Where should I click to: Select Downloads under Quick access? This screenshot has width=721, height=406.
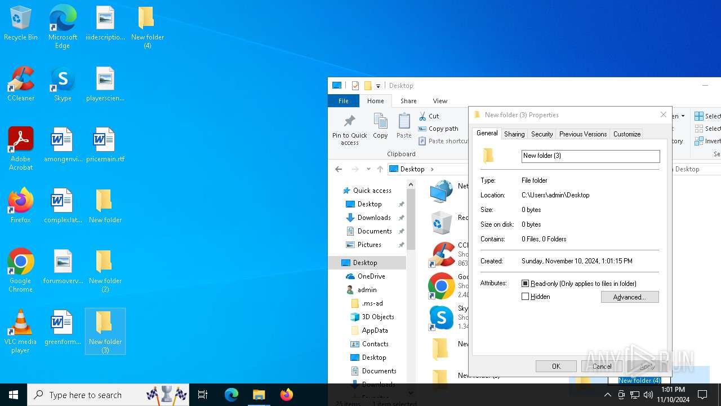pyautogui.click(x=374, y=218)
